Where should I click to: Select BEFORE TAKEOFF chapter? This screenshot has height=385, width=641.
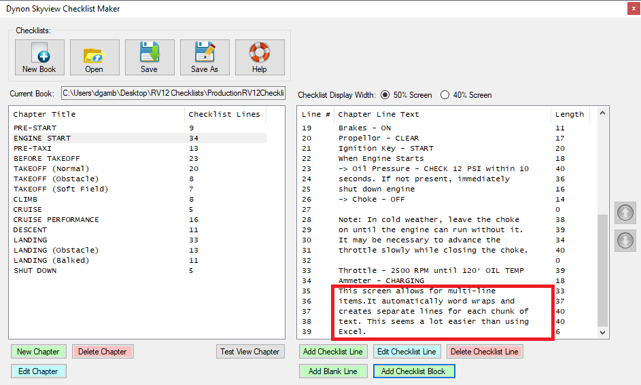(139, 158)
